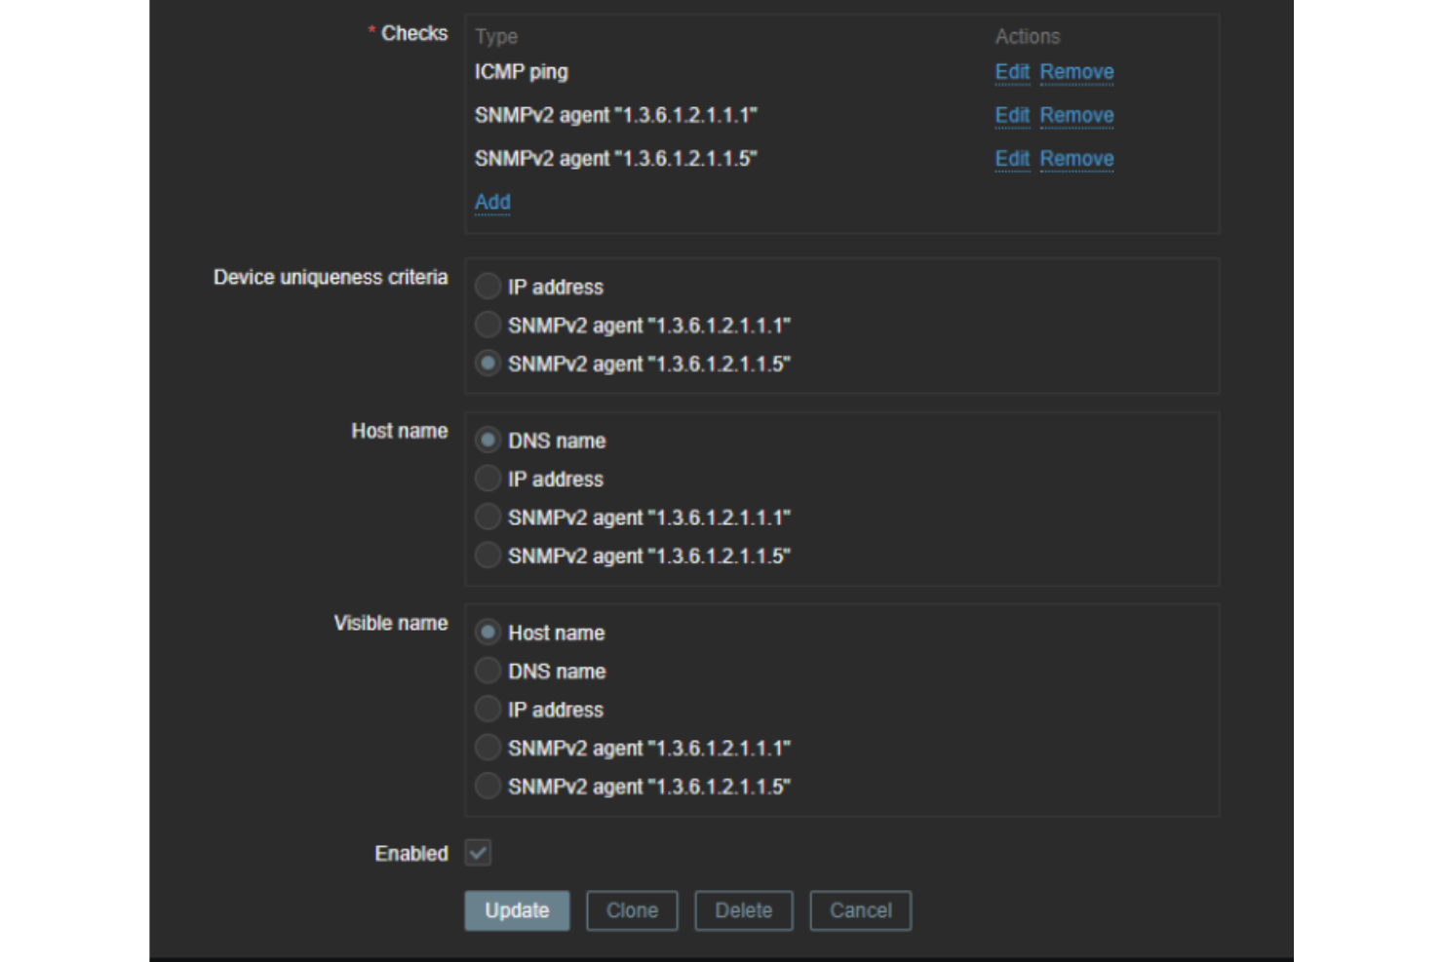
Task: Remove the SNMPv2 agent "1.3.6.1.2.1.1.5" check
Action: 1077,158
